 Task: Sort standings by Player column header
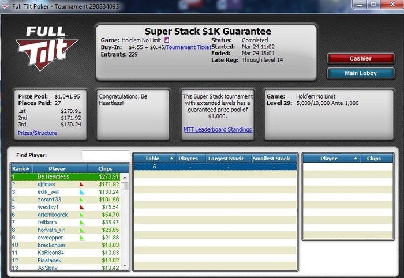pos(60,168)
